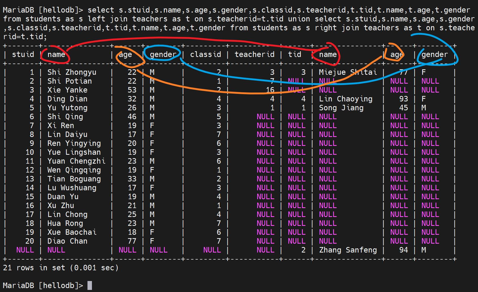Click the terminal cursor at the bottom prompt
Viewport: 478px width, 292px height.
(x=90, y=285)
